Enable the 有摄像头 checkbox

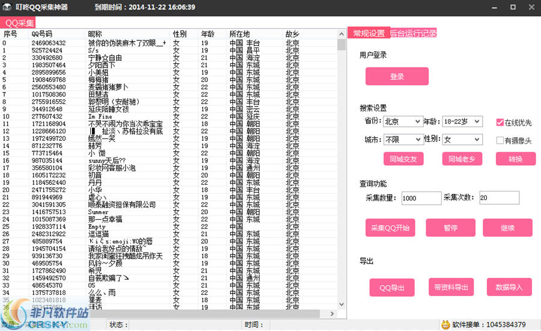pos(500,140)
